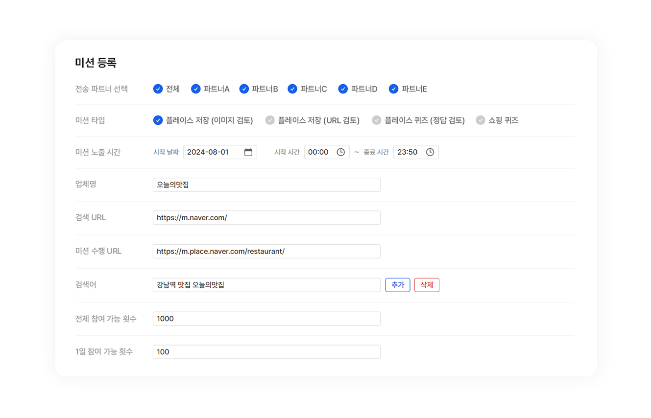Open clock icon in 시작 시간 field
Image resolution: width=651 pixels, height=418 pixels.
pos(341,152)
